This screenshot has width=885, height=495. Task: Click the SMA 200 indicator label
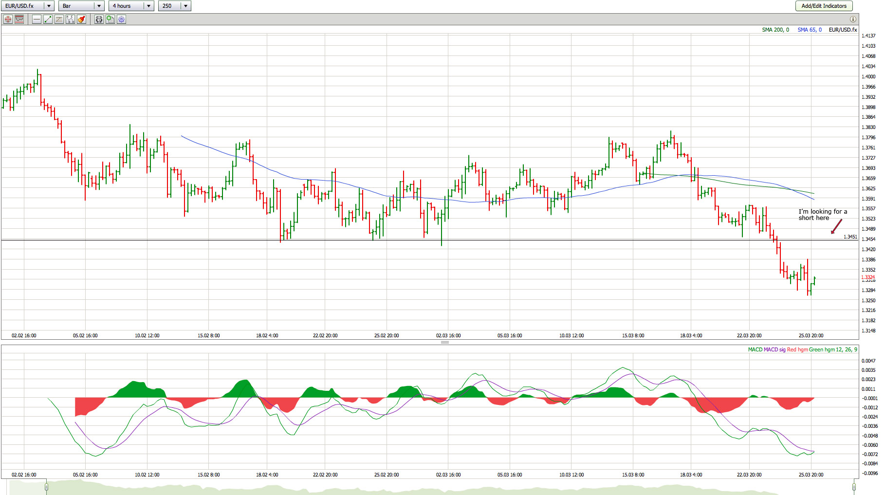[775, 30]
